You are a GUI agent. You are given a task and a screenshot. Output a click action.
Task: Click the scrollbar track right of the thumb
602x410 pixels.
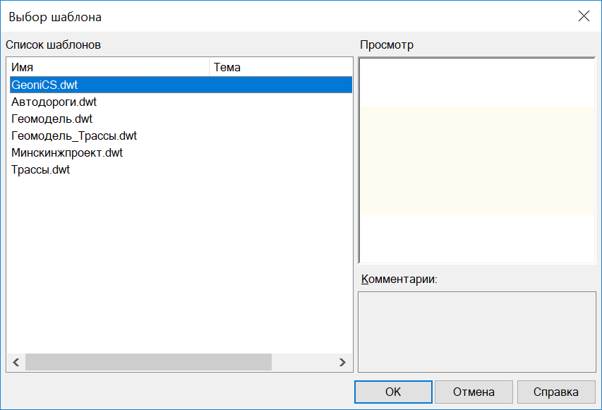[x=302, y=362]
